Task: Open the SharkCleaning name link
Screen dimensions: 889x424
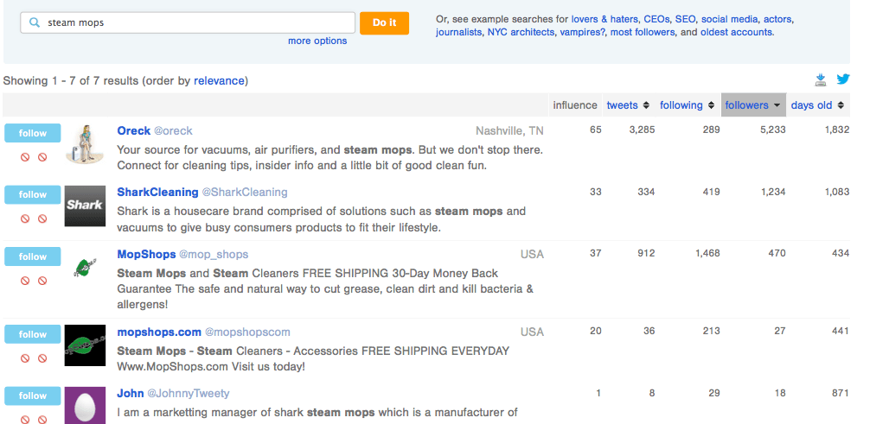Action: 157,193
